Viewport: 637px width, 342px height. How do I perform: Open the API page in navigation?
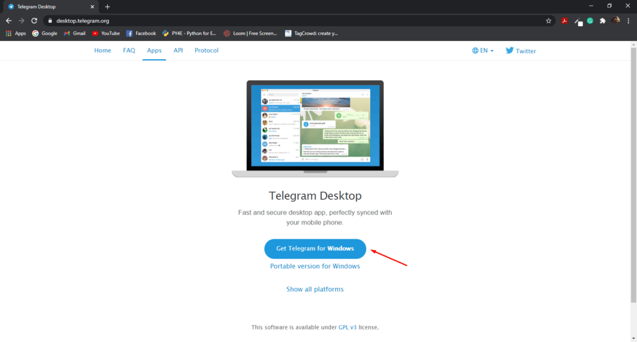tap(178, 50)
